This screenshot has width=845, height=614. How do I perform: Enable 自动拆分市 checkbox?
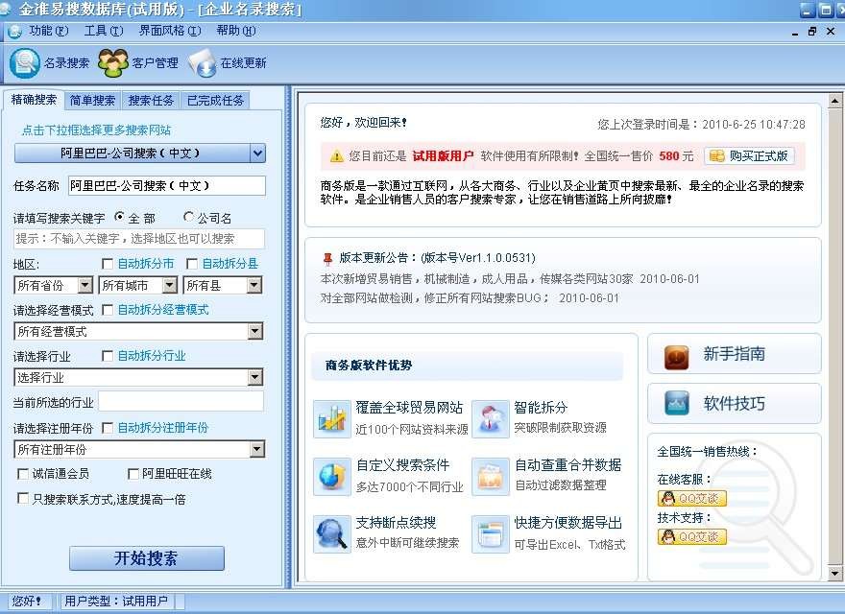point(108,264)
